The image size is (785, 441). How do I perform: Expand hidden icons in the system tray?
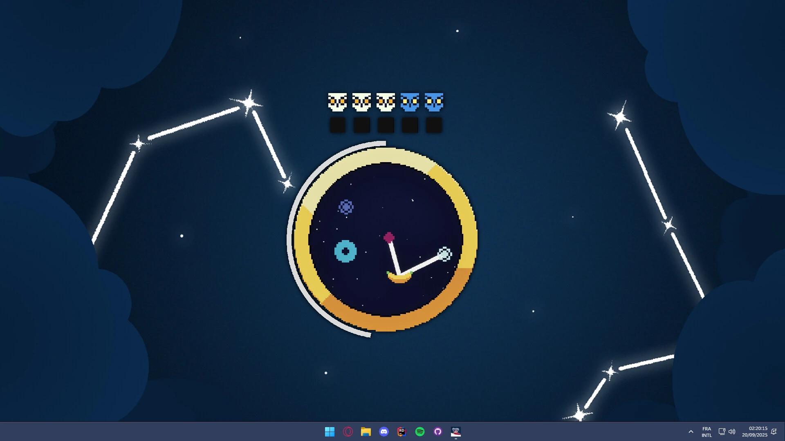[x=691, y=432]
